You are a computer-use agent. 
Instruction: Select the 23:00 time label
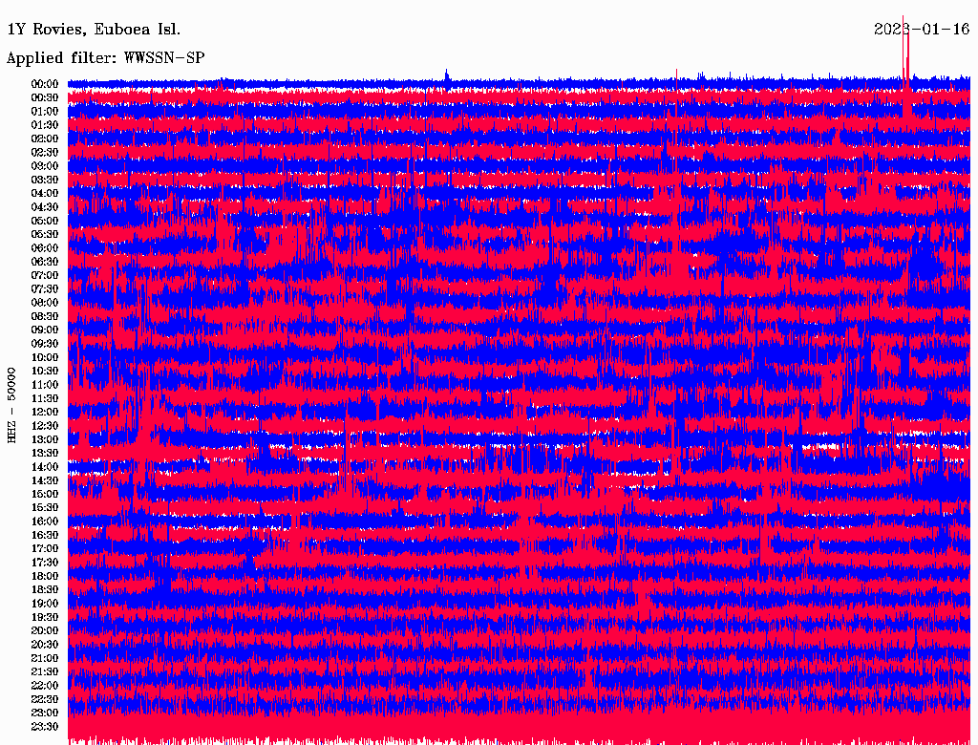[x=45, y=713]
